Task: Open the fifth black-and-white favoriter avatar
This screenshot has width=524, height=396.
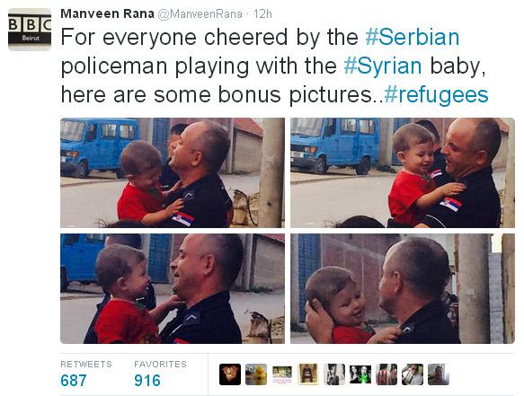Action: (x=334, y=374)
